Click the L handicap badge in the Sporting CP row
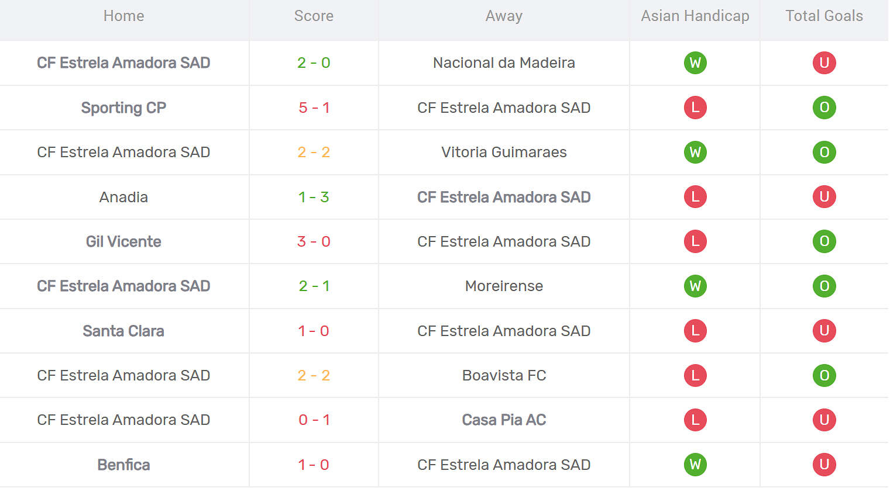The height and width of the screenshot is (488, 890). pos(695,108)
